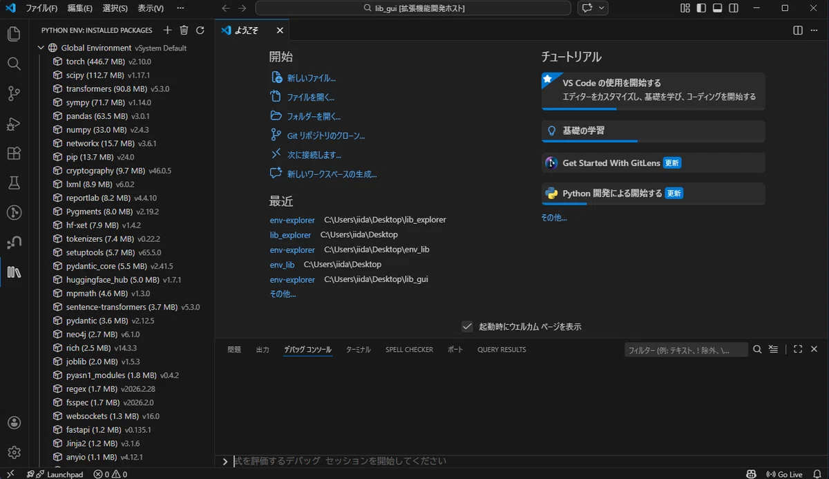Click Git リポジトリのクローン... link
Viewport: 829px width, 479px height.
(326, 135)
